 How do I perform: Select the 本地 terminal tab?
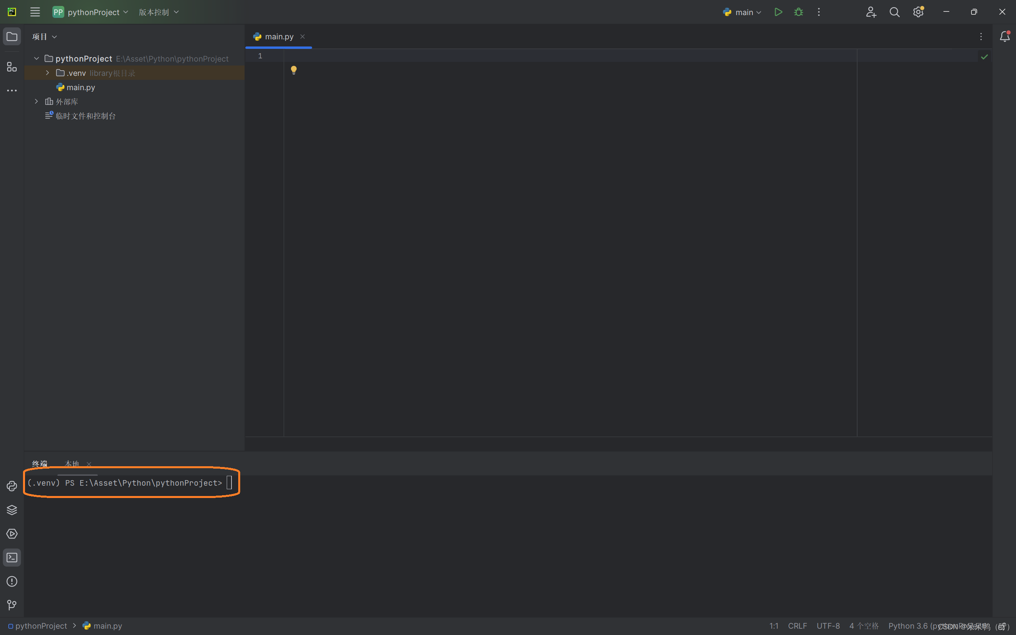(x=72, y=464)
